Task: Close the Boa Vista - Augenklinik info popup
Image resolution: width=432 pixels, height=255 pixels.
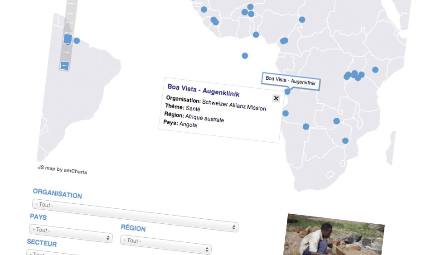Action: 276,98
